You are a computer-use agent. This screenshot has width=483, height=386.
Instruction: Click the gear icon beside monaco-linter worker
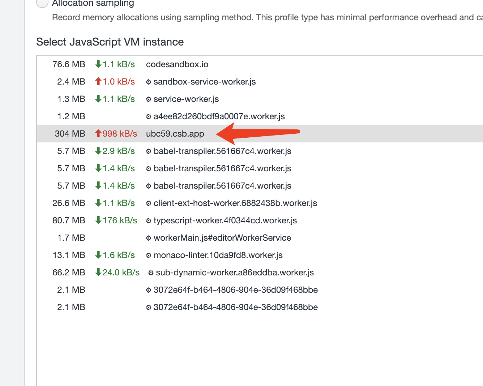click(148, 255)
